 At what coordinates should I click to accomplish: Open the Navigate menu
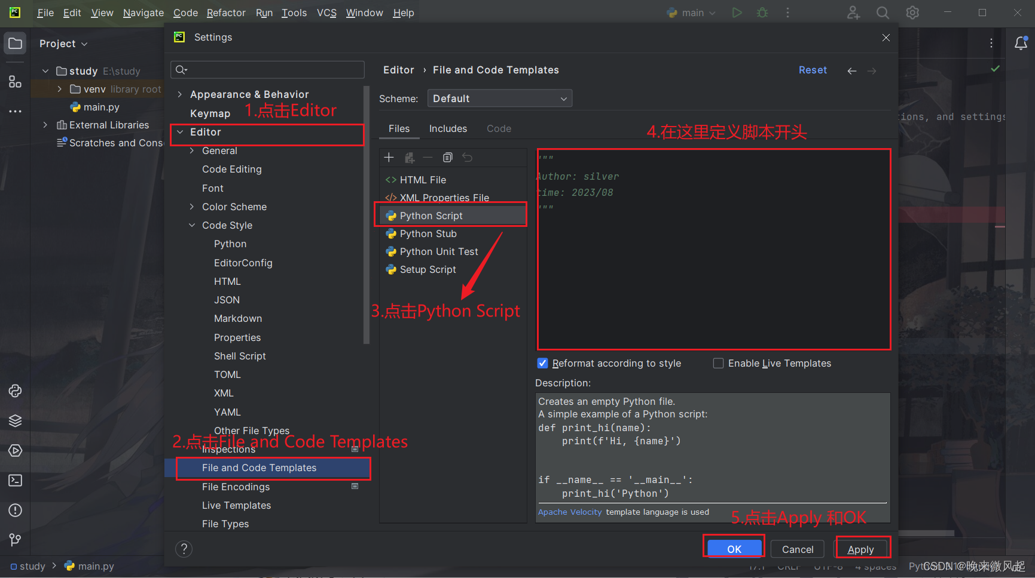click(144, 13)
